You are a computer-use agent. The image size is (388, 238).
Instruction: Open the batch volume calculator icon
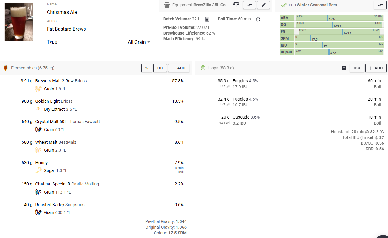[207, 19]
